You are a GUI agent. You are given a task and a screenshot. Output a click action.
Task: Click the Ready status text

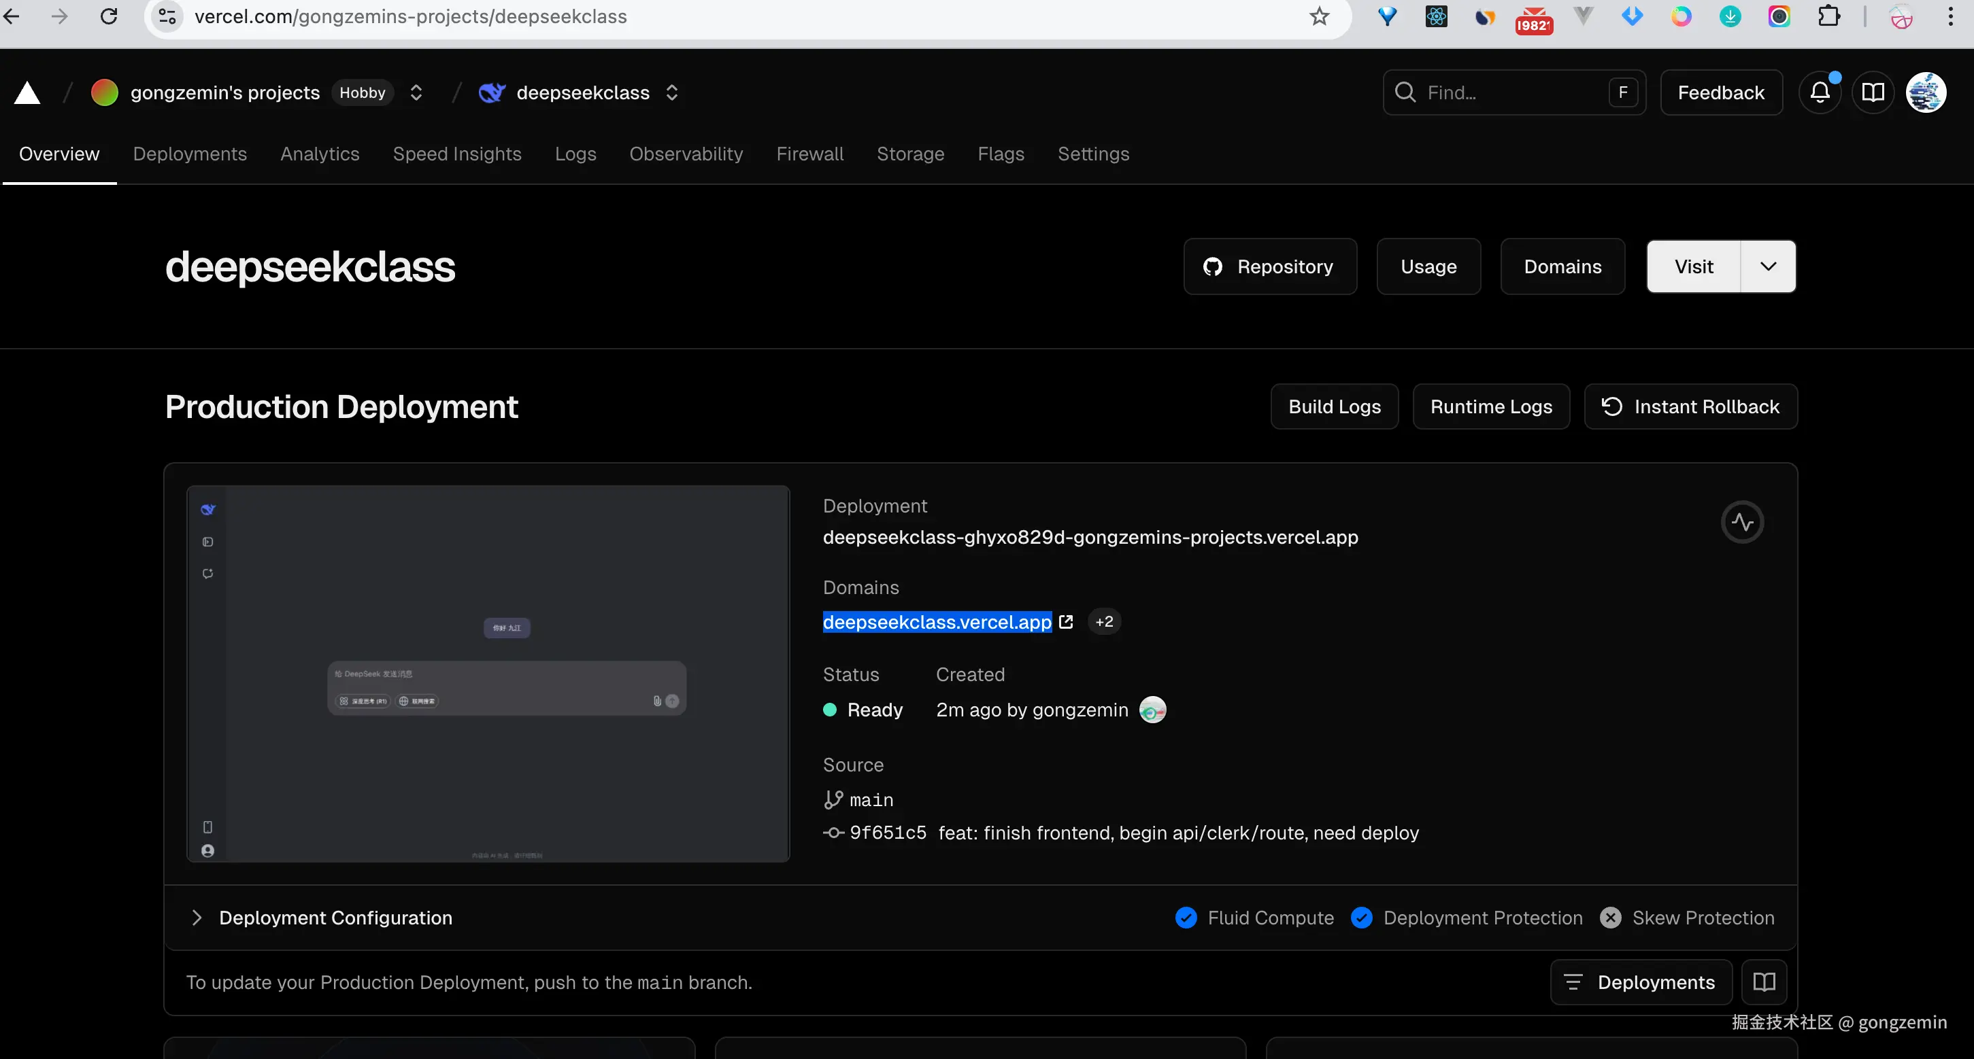[875, 710]
